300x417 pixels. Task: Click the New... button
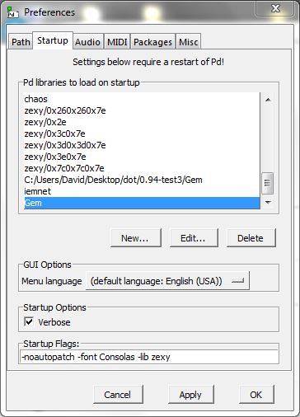[136, 238]
